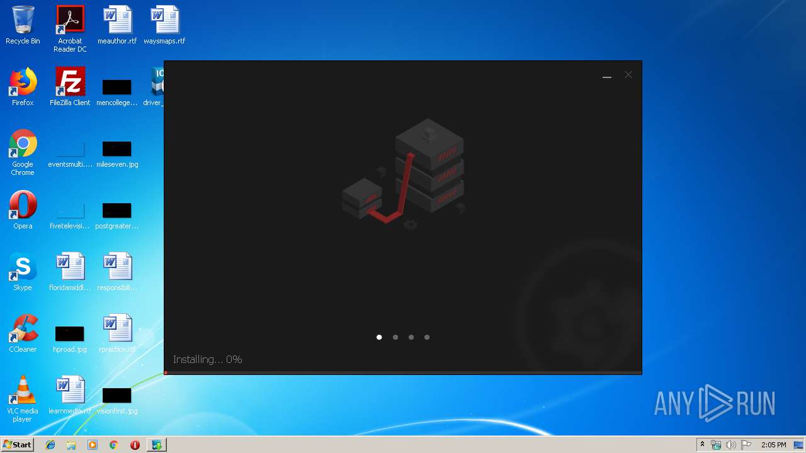Open responsibili document icon
The height and width of the screenshot is (453, 806).
click(x=117, y=272)
